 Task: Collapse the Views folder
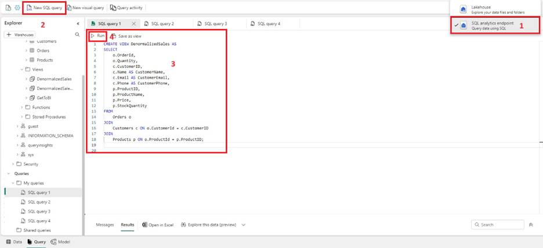[x=22, y=69]
